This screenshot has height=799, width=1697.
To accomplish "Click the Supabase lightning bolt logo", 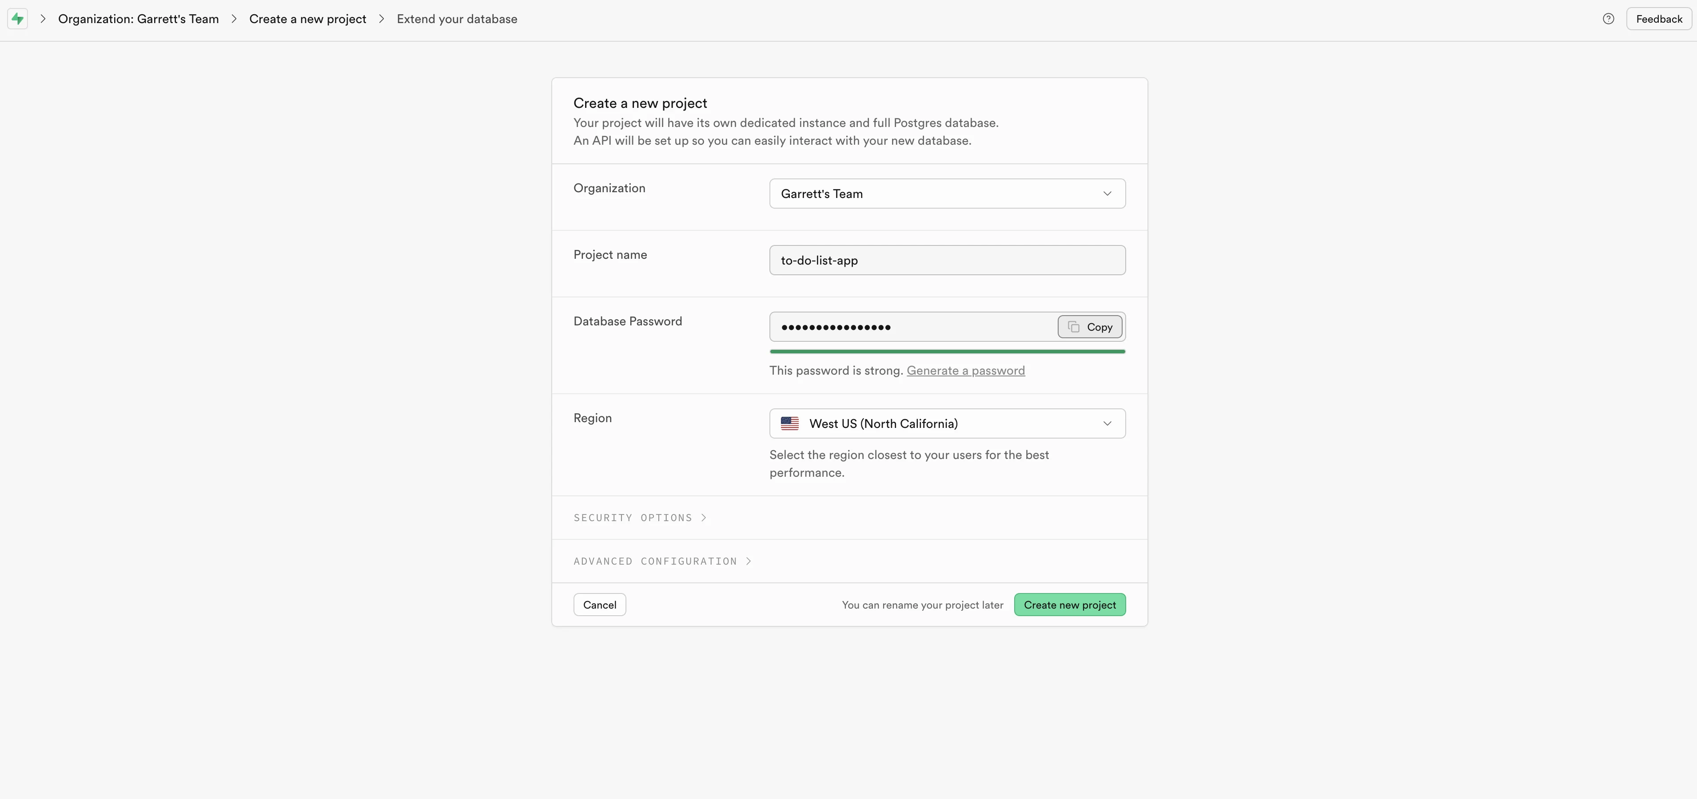I will click(x=18, y=19).
